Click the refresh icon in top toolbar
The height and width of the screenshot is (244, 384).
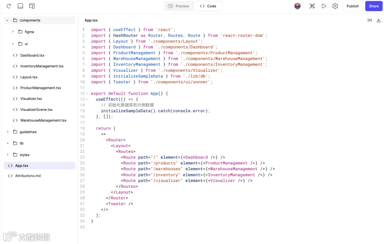(x=9, y=6)
